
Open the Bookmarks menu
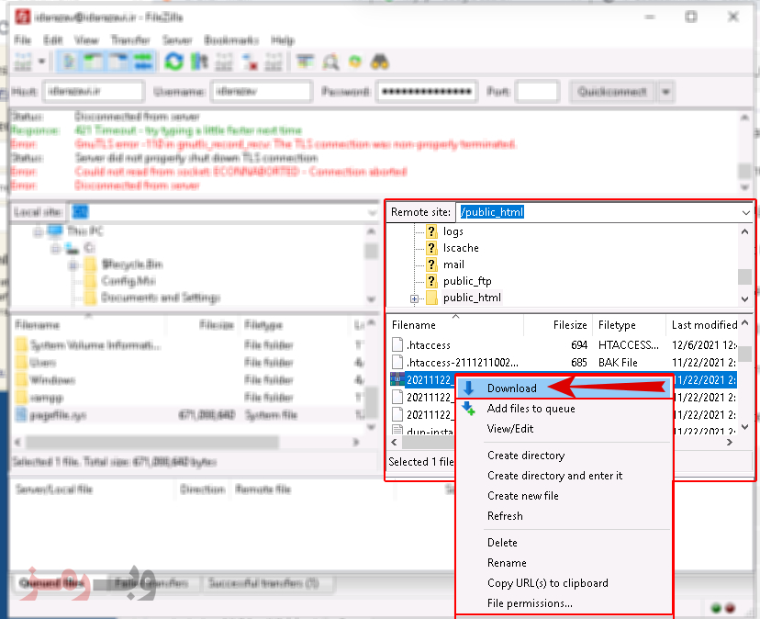pos(231,39)
